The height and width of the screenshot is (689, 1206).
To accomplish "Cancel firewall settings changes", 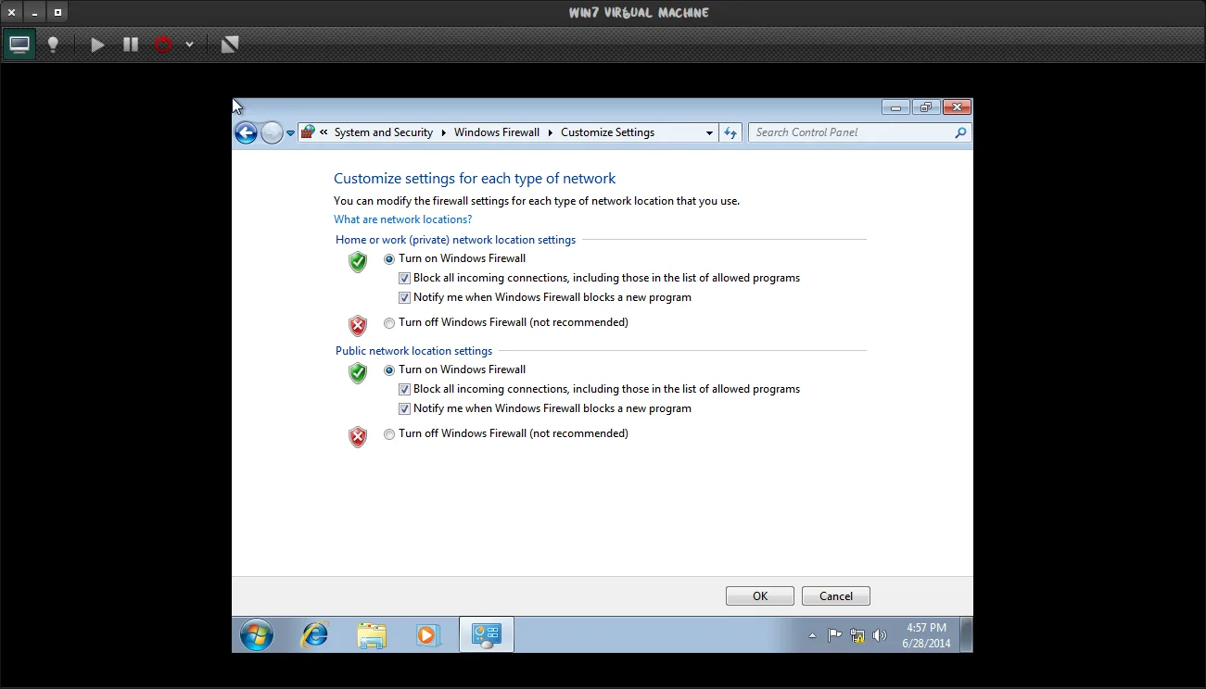I will point(836,596).
